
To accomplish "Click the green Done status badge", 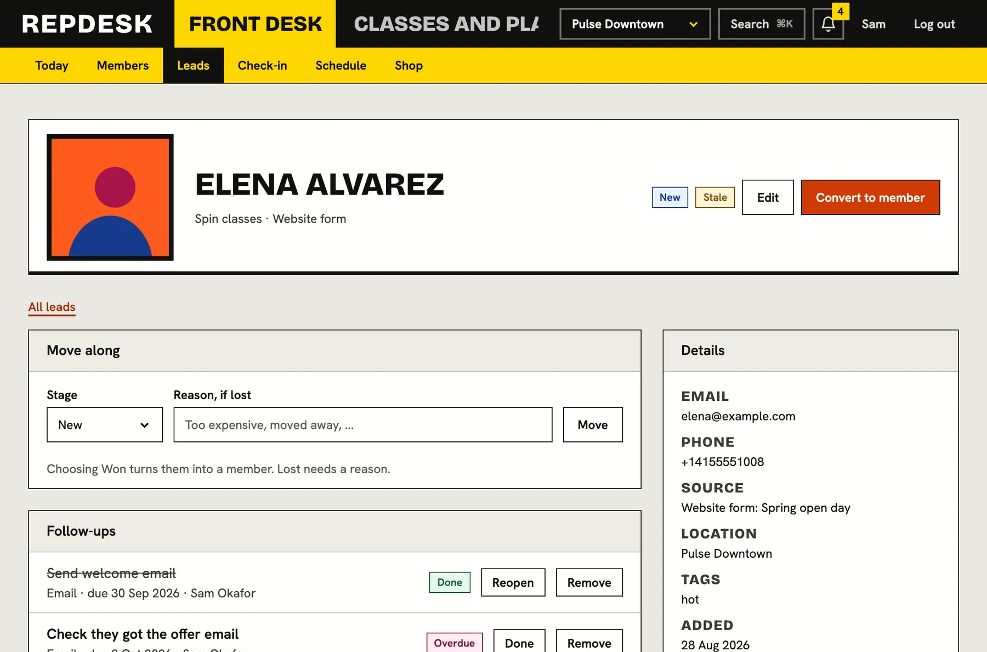I will (x=450, y=582).
